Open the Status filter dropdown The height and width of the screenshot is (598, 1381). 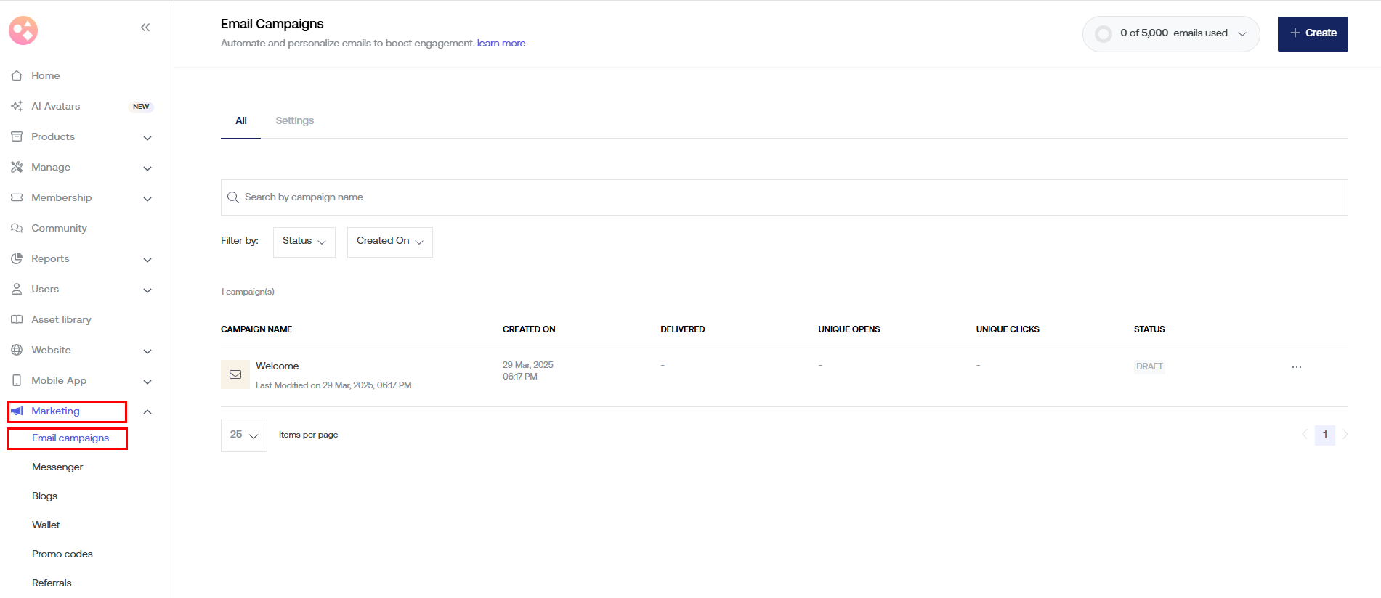pos(304,242)
